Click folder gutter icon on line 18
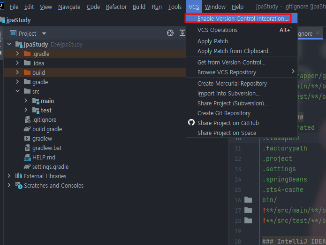326x245 pixels. (248, 221)
